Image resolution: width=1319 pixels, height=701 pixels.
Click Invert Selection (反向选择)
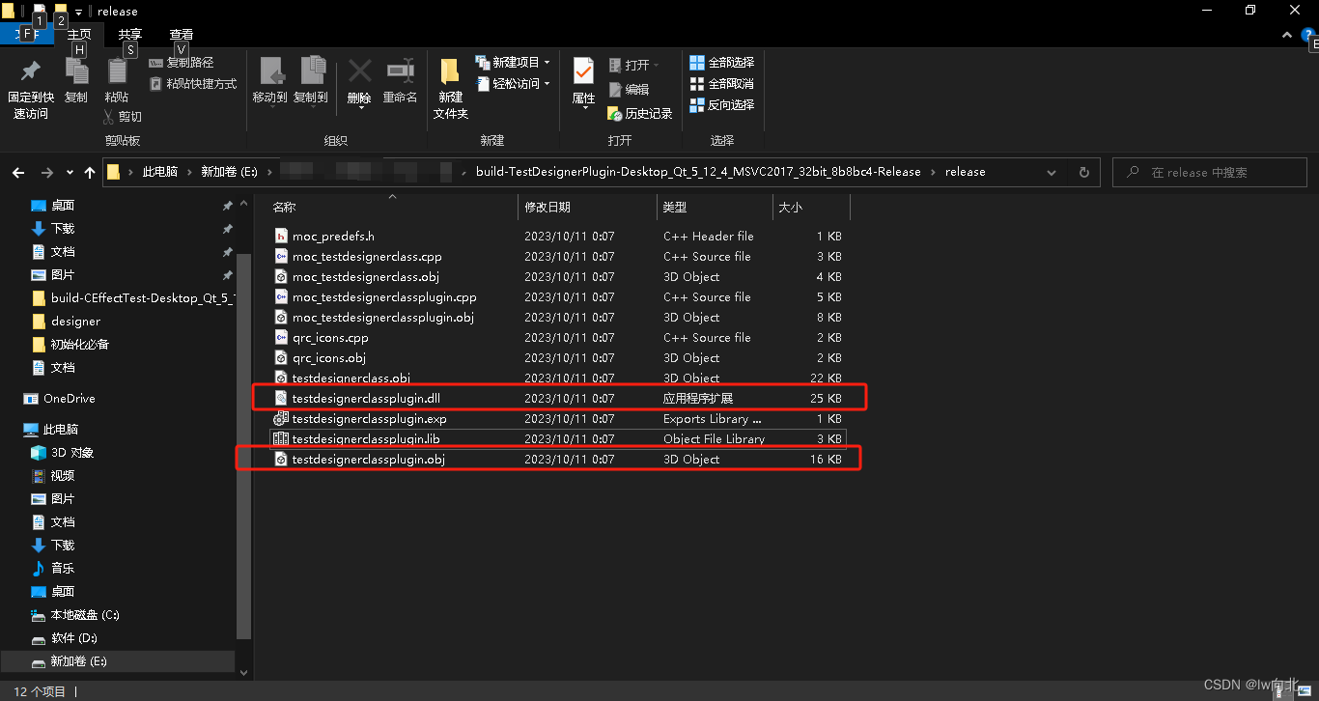pos(721,105)
